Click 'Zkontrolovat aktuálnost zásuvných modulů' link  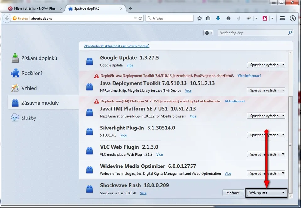117,46
